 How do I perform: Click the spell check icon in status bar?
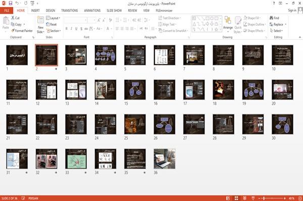click(23, 198)
